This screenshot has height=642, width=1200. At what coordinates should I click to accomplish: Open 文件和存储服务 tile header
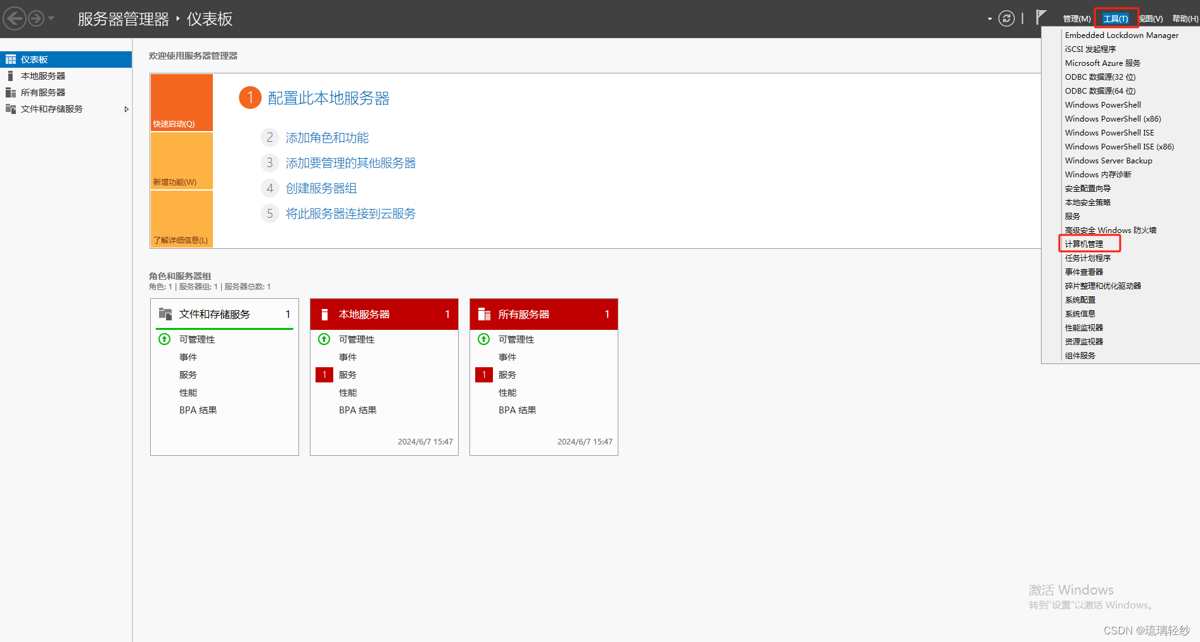[224, 314]
